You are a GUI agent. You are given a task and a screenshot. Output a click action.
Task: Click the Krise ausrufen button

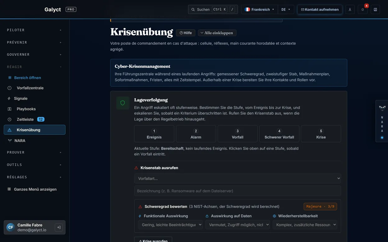click(x=153, y=240)
